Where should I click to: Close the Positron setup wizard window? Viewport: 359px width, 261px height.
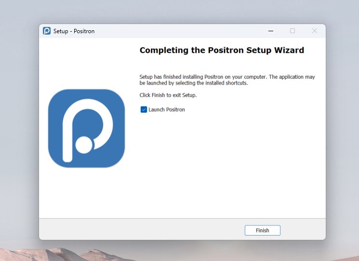point(314,31)
